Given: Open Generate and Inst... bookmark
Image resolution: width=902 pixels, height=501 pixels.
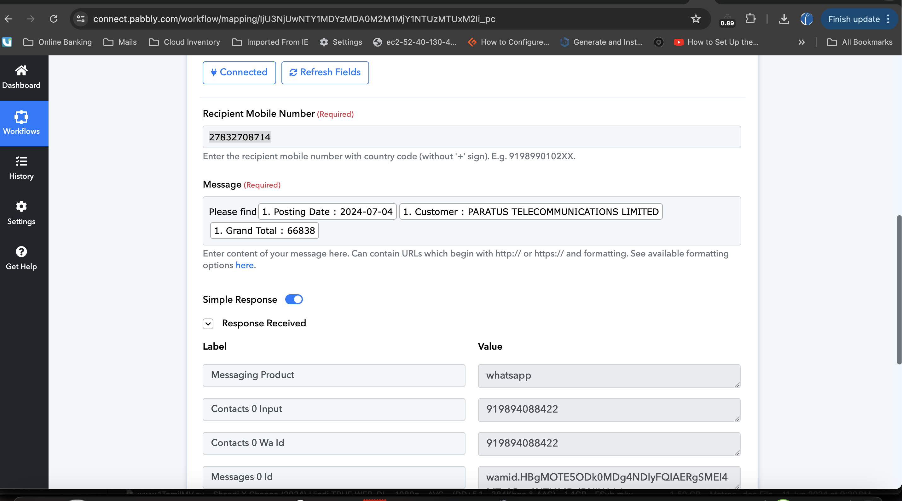Looking at the screenshot, I should (x=602, y=42).
